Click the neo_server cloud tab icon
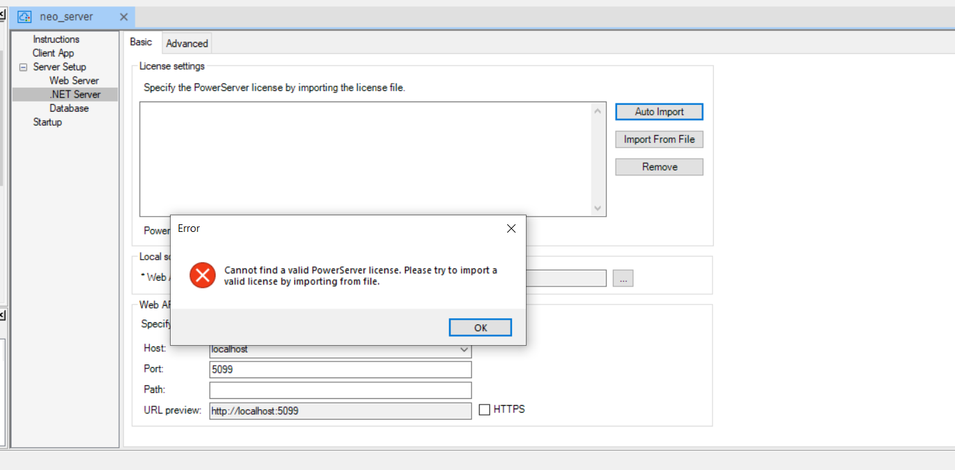The image size is (955, 470). (x=25, y=17)
